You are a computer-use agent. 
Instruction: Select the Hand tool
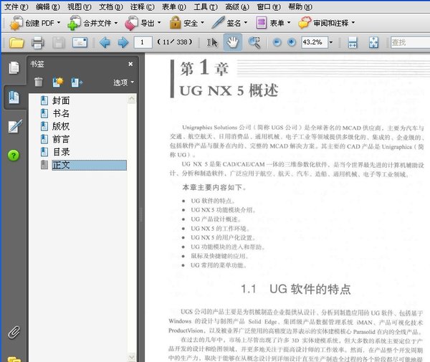pos(232,42)
